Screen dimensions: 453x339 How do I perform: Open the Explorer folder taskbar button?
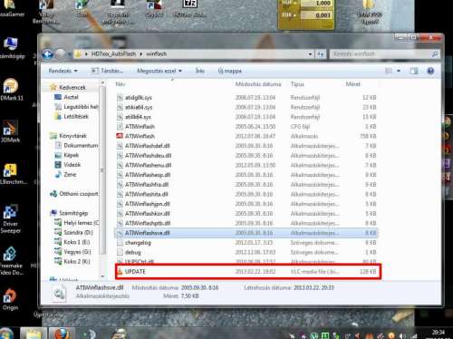[x=34, y=334]
